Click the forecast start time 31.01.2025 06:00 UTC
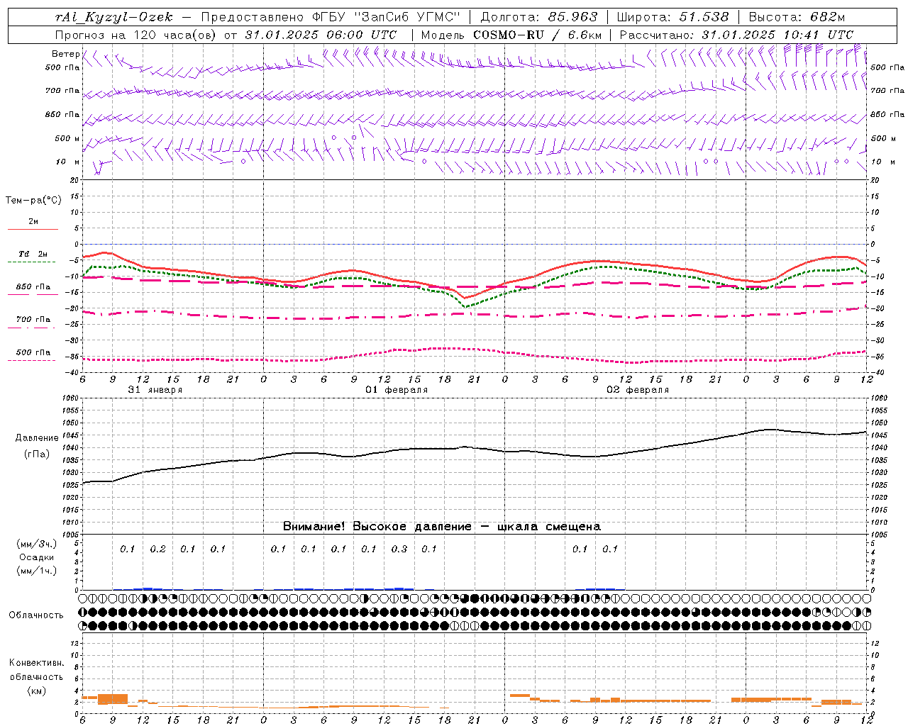908x726 pixels. [x=321, y=35]
